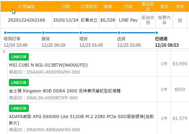This screenshot has height=134, width=189.
Task: Click the 揀貨 timeline marker dot
Action: 43,33
